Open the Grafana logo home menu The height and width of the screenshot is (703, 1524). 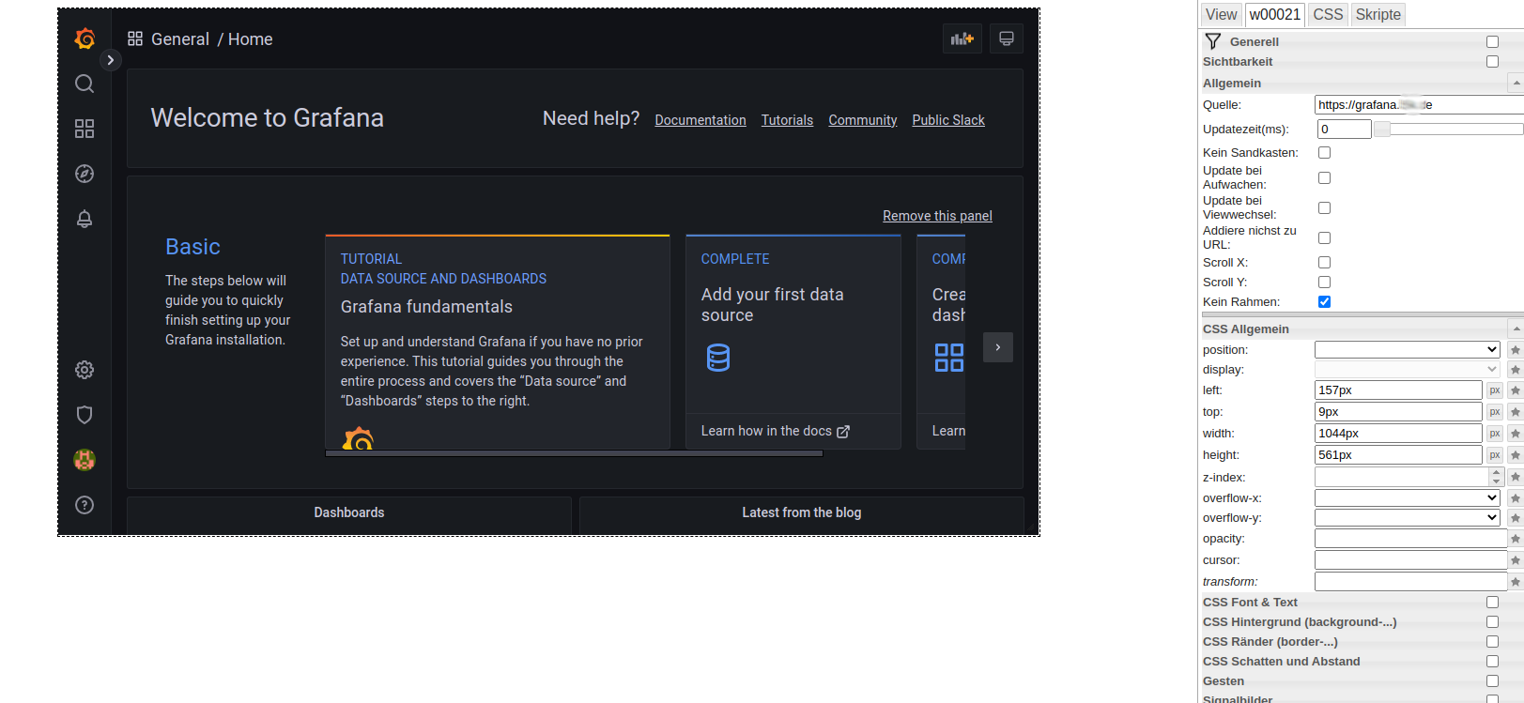pyautogui.click(x=85, y=38)
